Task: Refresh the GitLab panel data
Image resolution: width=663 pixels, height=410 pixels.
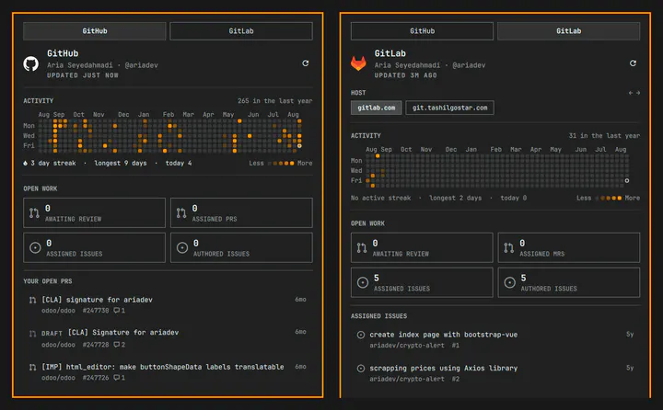Action: 633,63
